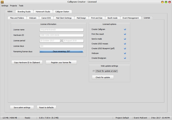Screen dimensions: 172x120
Task: Toggle the Create LEGO blueprint (pdf) checkbox
Action: pos(125,49)
